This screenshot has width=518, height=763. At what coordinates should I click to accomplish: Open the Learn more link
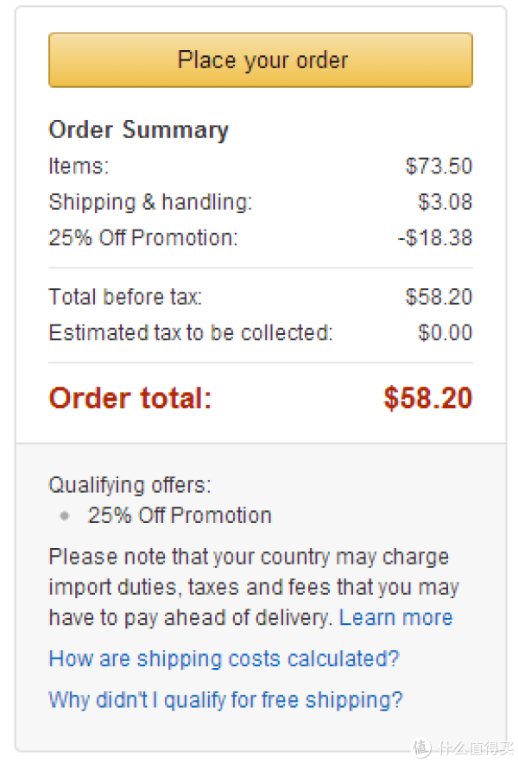395,617
